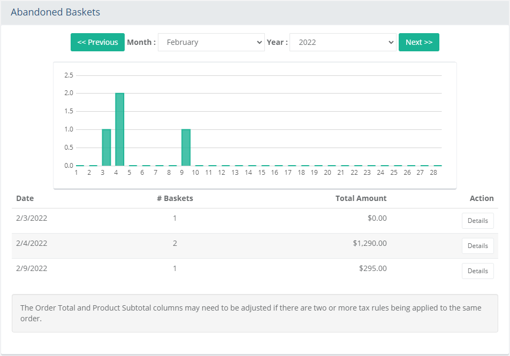Viewport: 510px width, 356px height.
Task: Click the Total Amount column header
Action: tap(361, 198)
